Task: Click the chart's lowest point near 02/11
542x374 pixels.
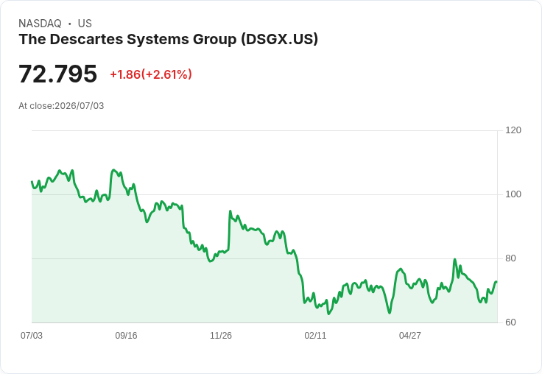Action: pyautogui.click(x=328, y=314)
